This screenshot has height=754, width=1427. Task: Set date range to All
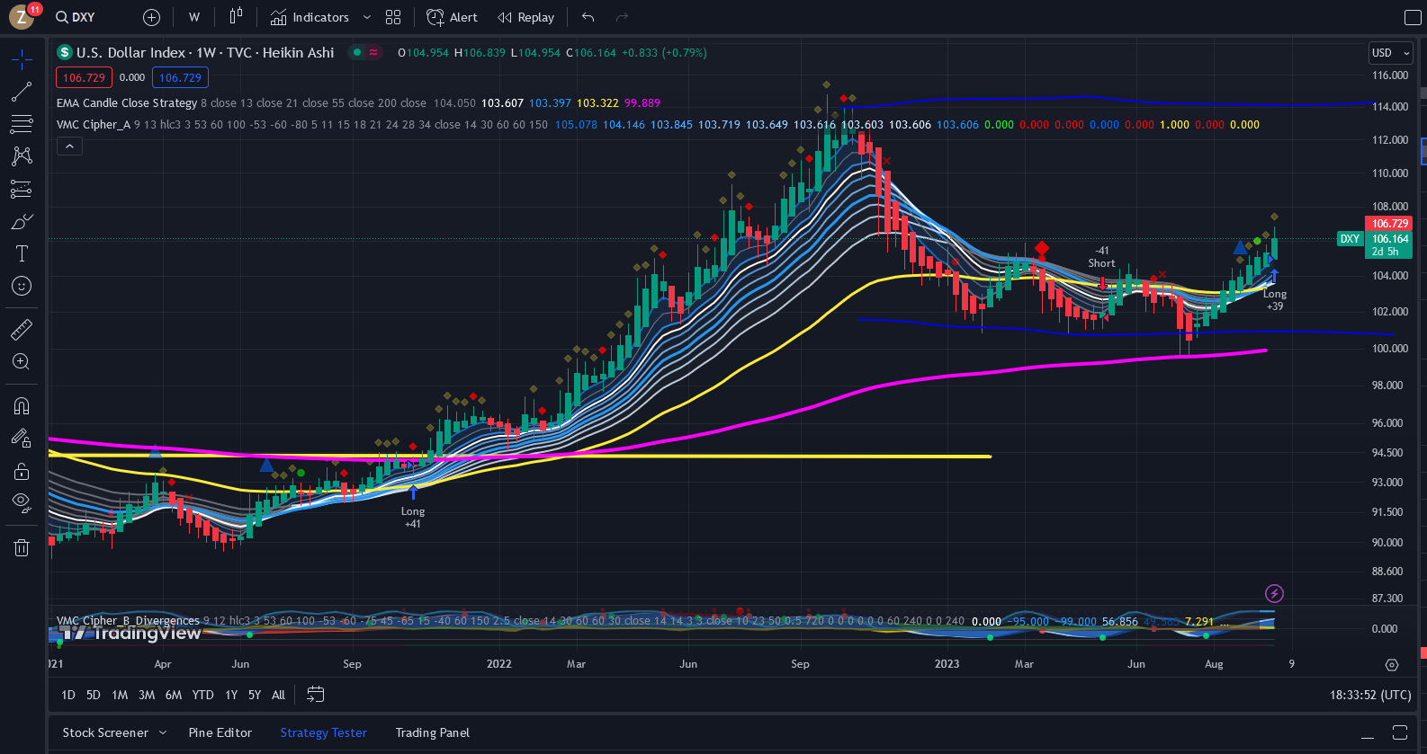tap(279, 695)
